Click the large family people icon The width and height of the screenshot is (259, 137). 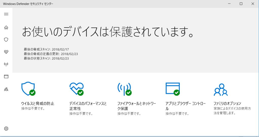(x=221, y=90)
